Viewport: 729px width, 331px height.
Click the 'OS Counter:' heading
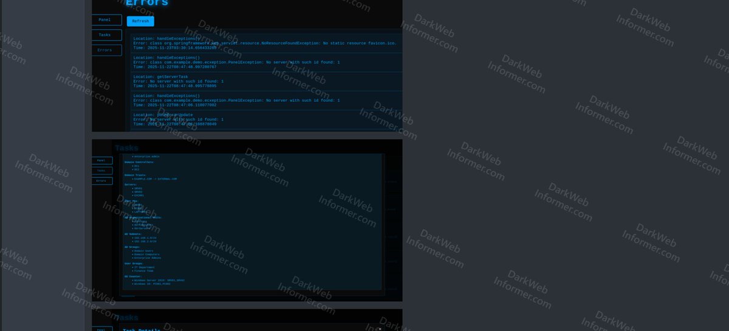133,276
